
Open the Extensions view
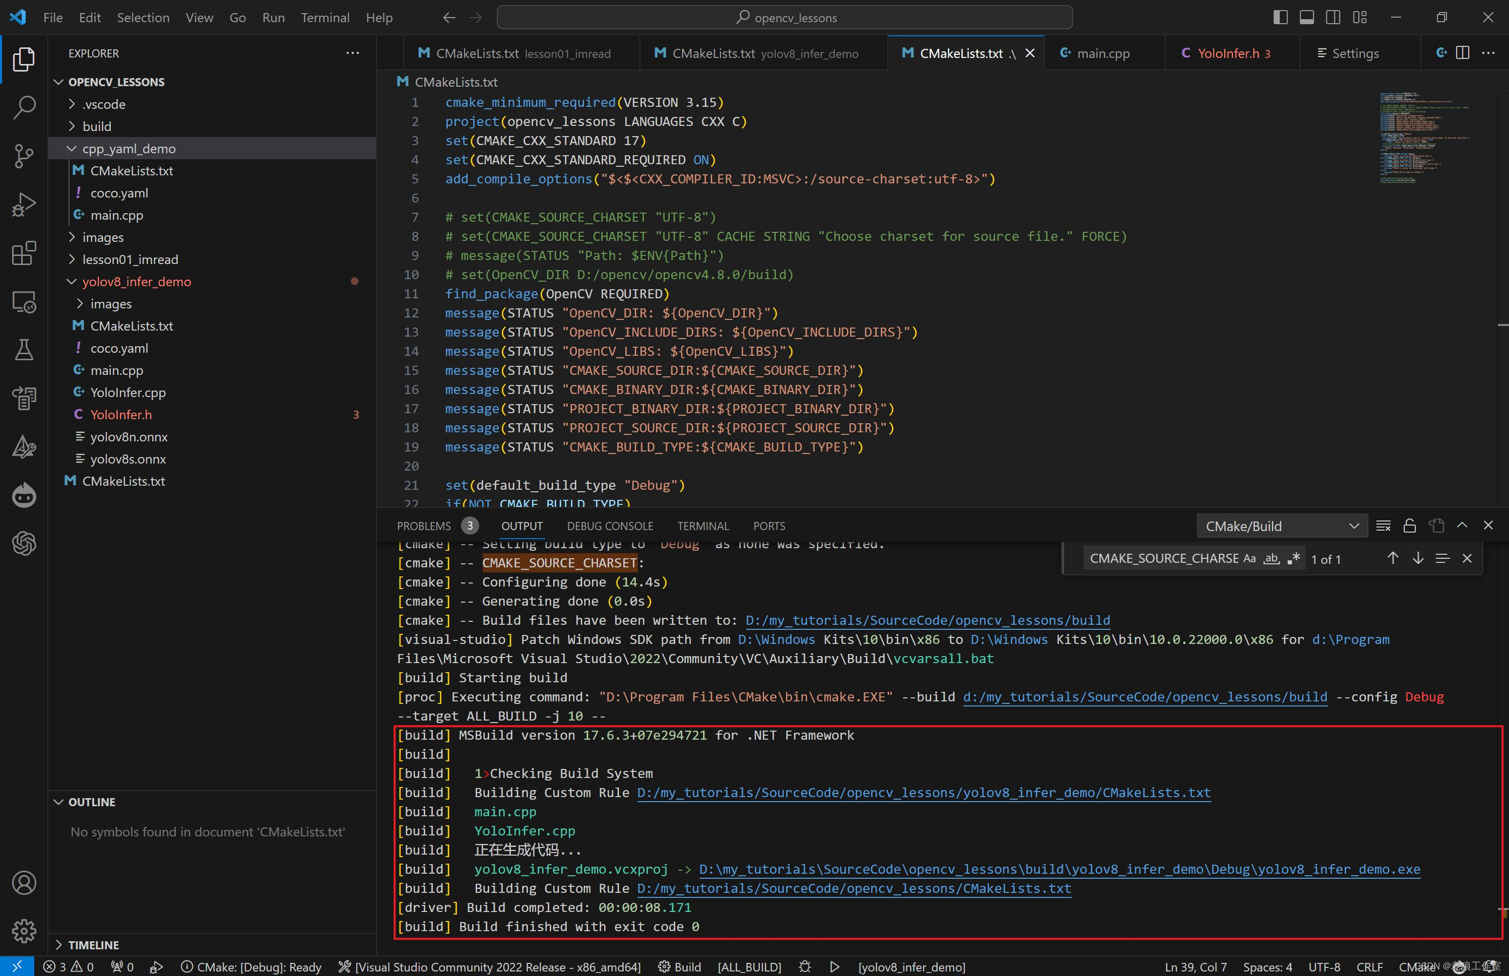point(24,253)
